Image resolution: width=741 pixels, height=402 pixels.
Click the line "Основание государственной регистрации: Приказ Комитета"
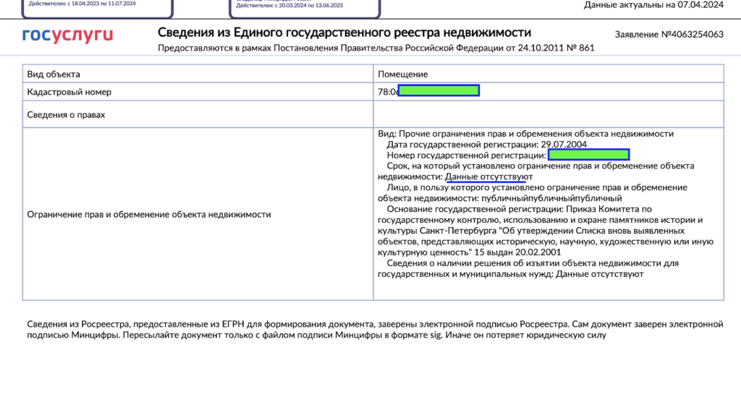pyautogui.click(x=520, y=209)
